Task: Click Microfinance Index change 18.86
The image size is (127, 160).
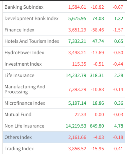Action: pos(98,103)
